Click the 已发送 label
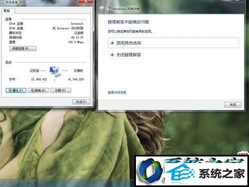The image size is (249, 187). tap(34, 71)
